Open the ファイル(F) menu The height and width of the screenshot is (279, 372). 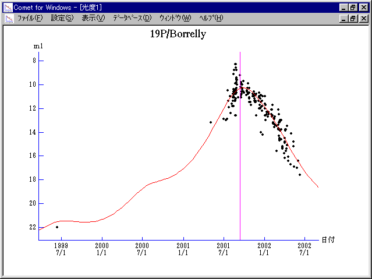30,18
